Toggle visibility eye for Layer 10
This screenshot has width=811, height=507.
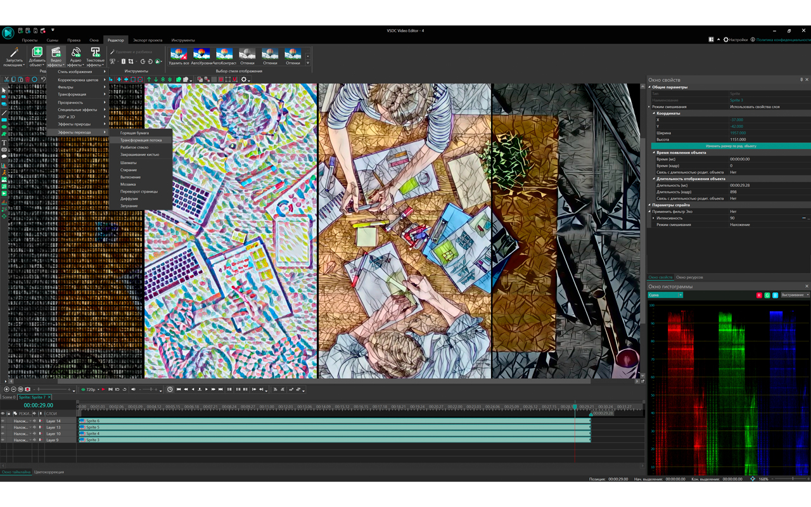pyautogui.click(x=3, y=433)
